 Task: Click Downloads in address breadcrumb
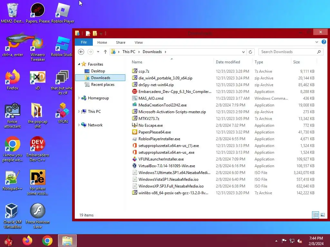click(x=152, y=52)
